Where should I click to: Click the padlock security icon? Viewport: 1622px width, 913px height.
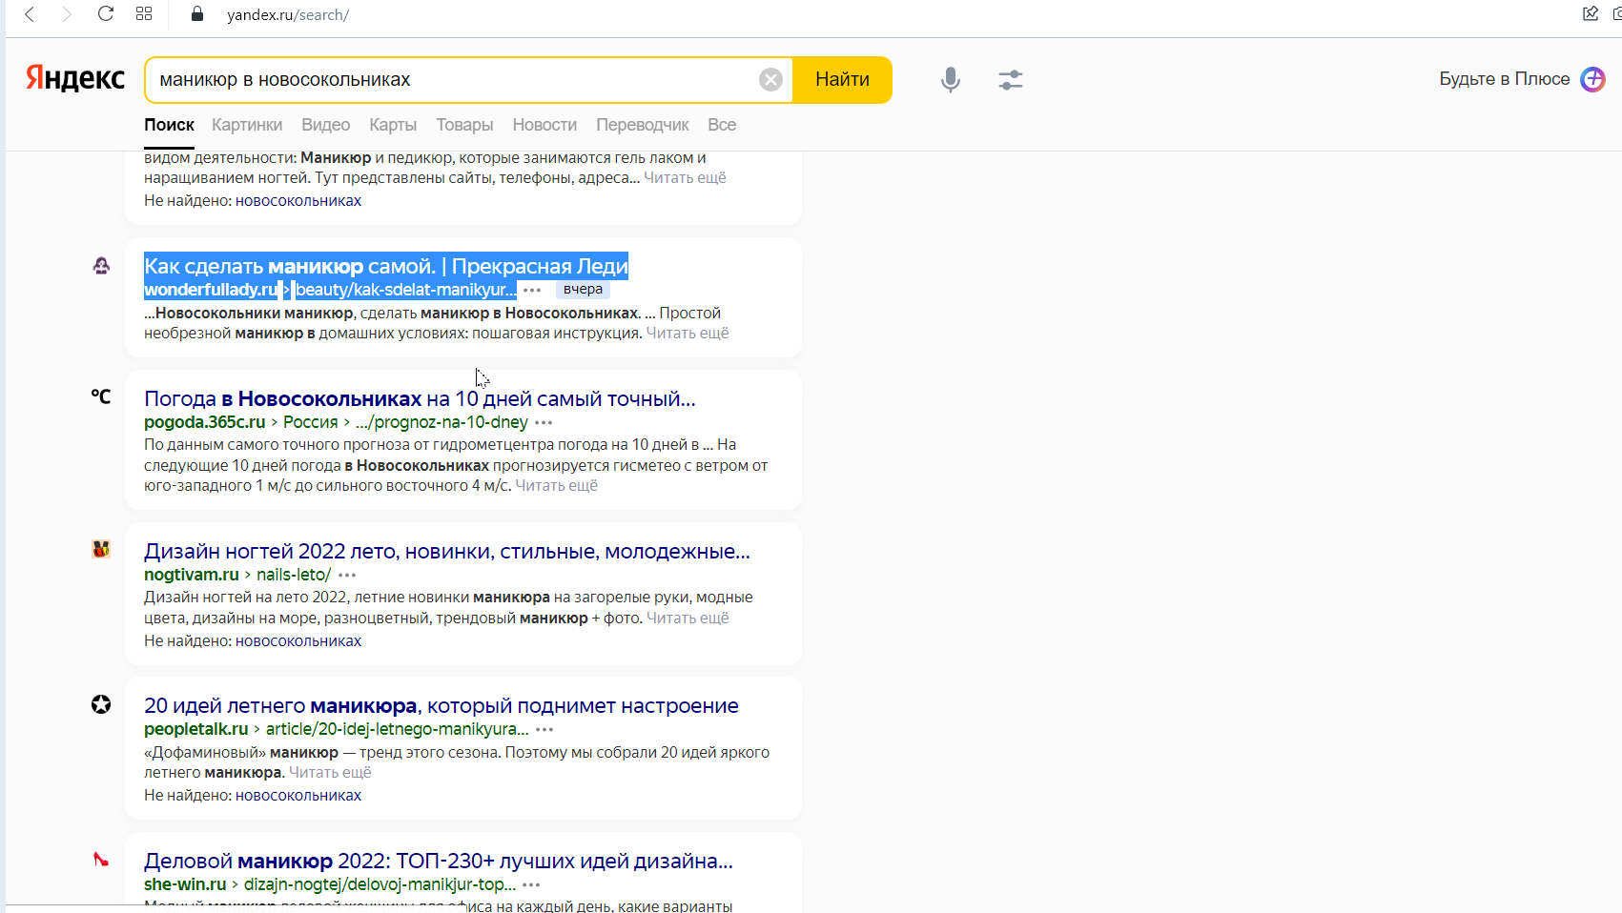coord(197,14)
